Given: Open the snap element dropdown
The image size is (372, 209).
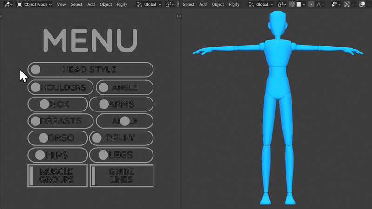Looking at the screenshot, I should point(301,4).
